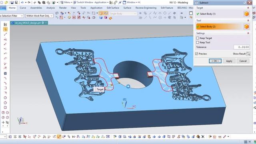The height and width of the screenshot is (144, 256).
Task: Click the orange diamond icon in selection bar
Action: pos(110,18)
